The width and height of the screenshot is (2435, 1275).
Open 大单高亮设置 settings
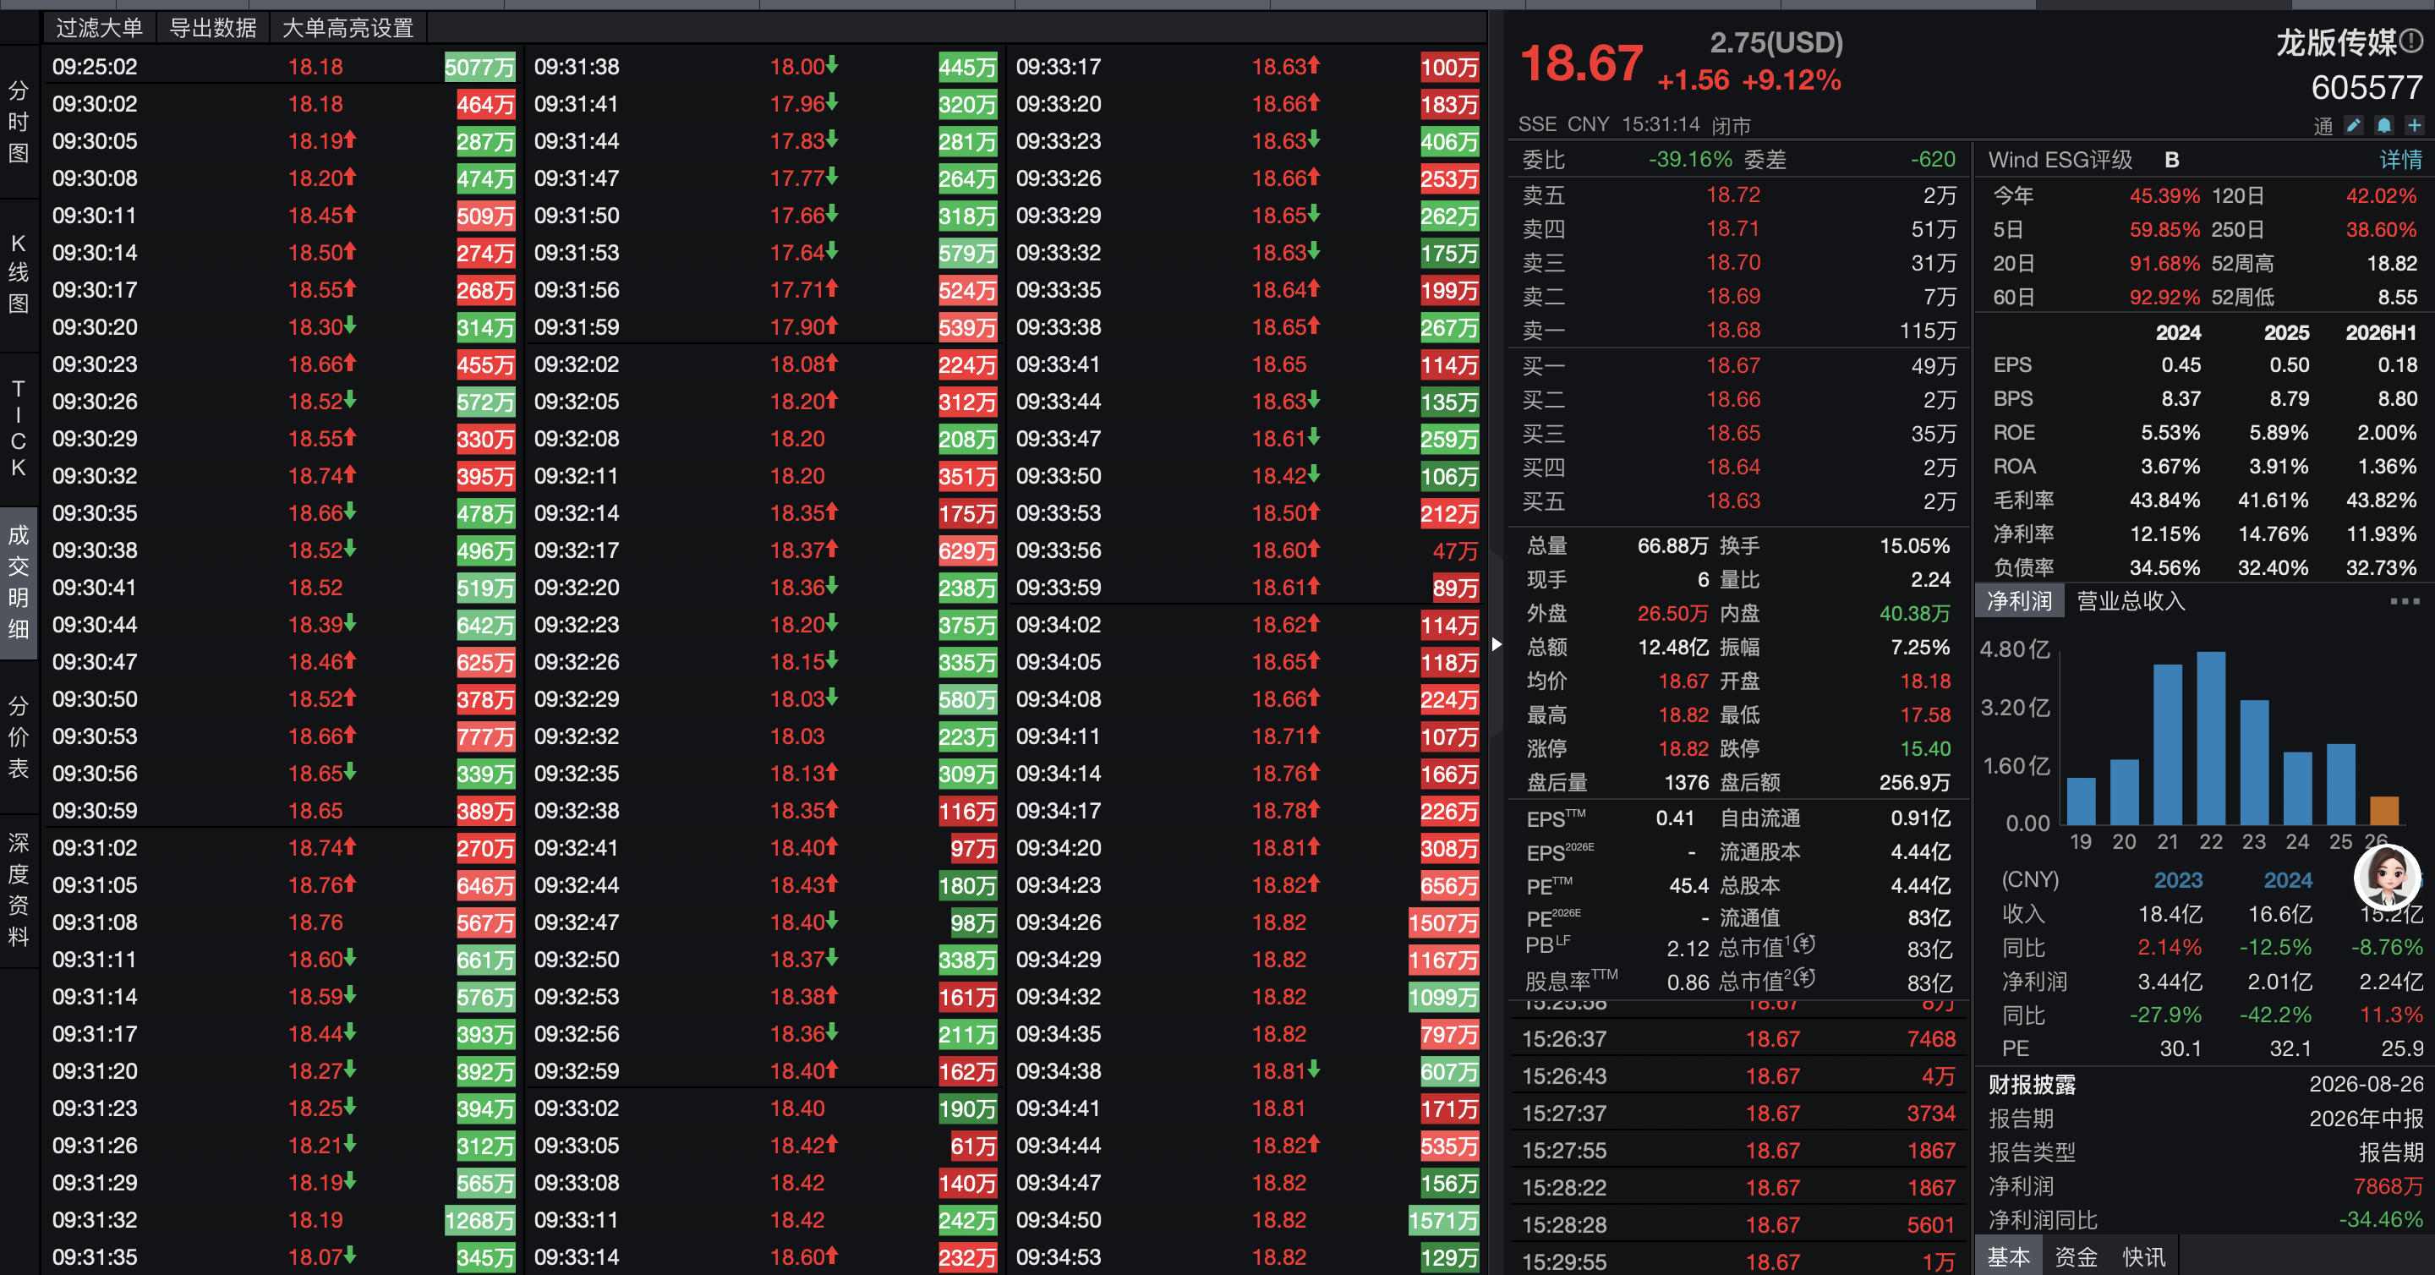tap(347, 27)
